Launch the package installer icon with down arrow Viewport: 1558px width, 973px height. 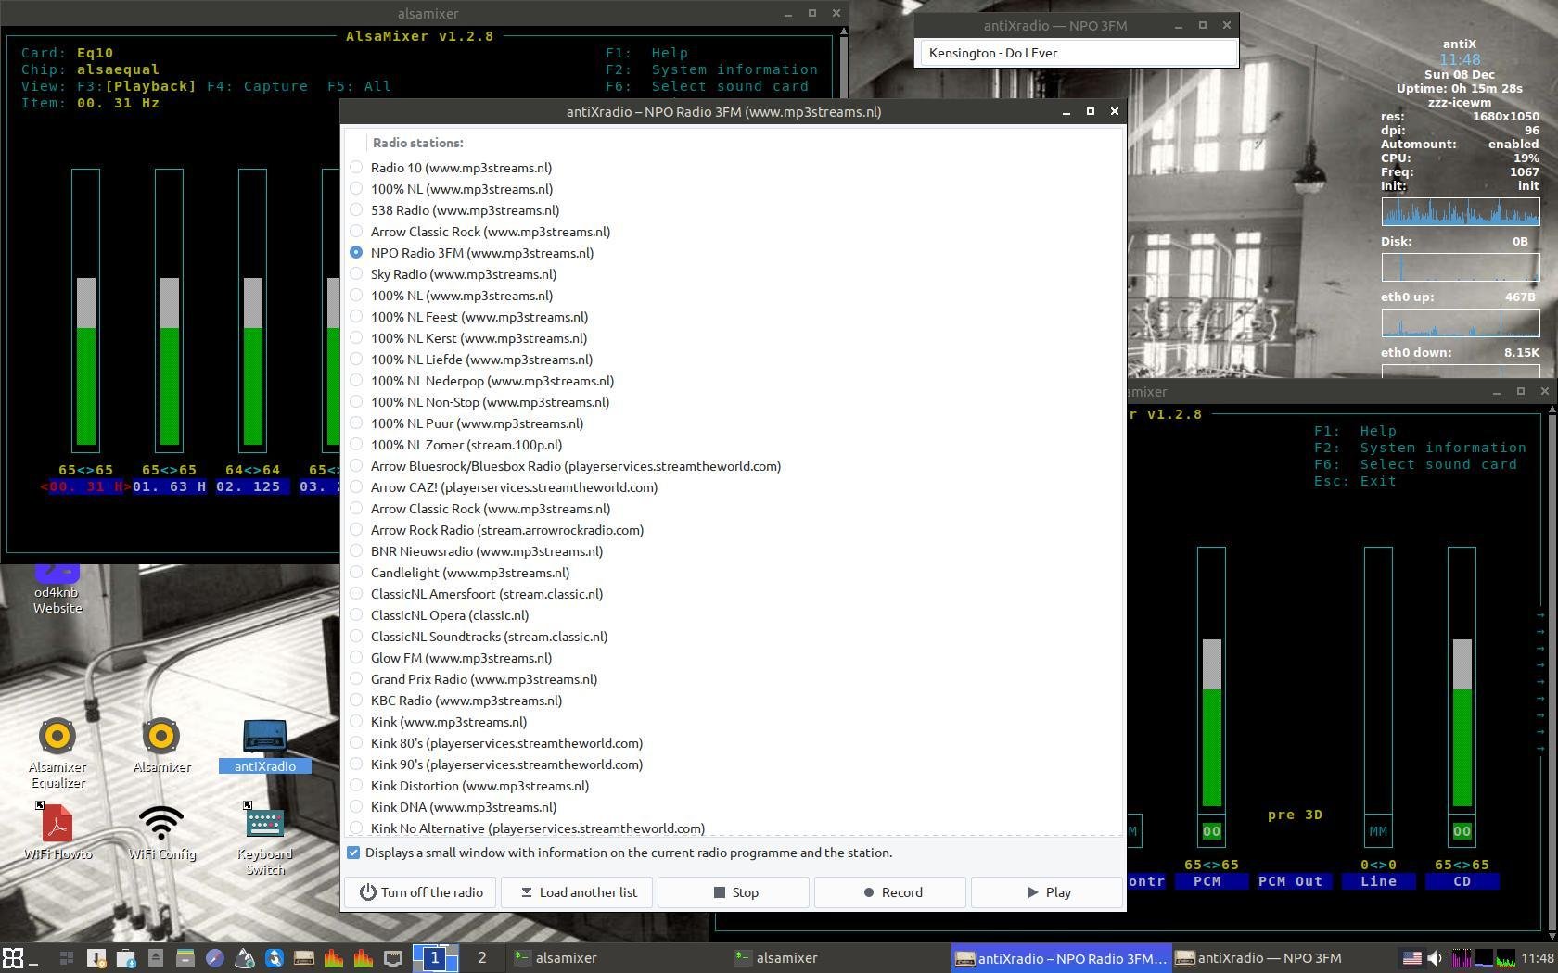click(x=96, y=958)
